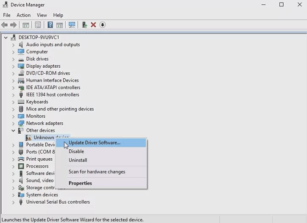
Task: Select the Other devices tree label
Action: click(x=41, y=130)
